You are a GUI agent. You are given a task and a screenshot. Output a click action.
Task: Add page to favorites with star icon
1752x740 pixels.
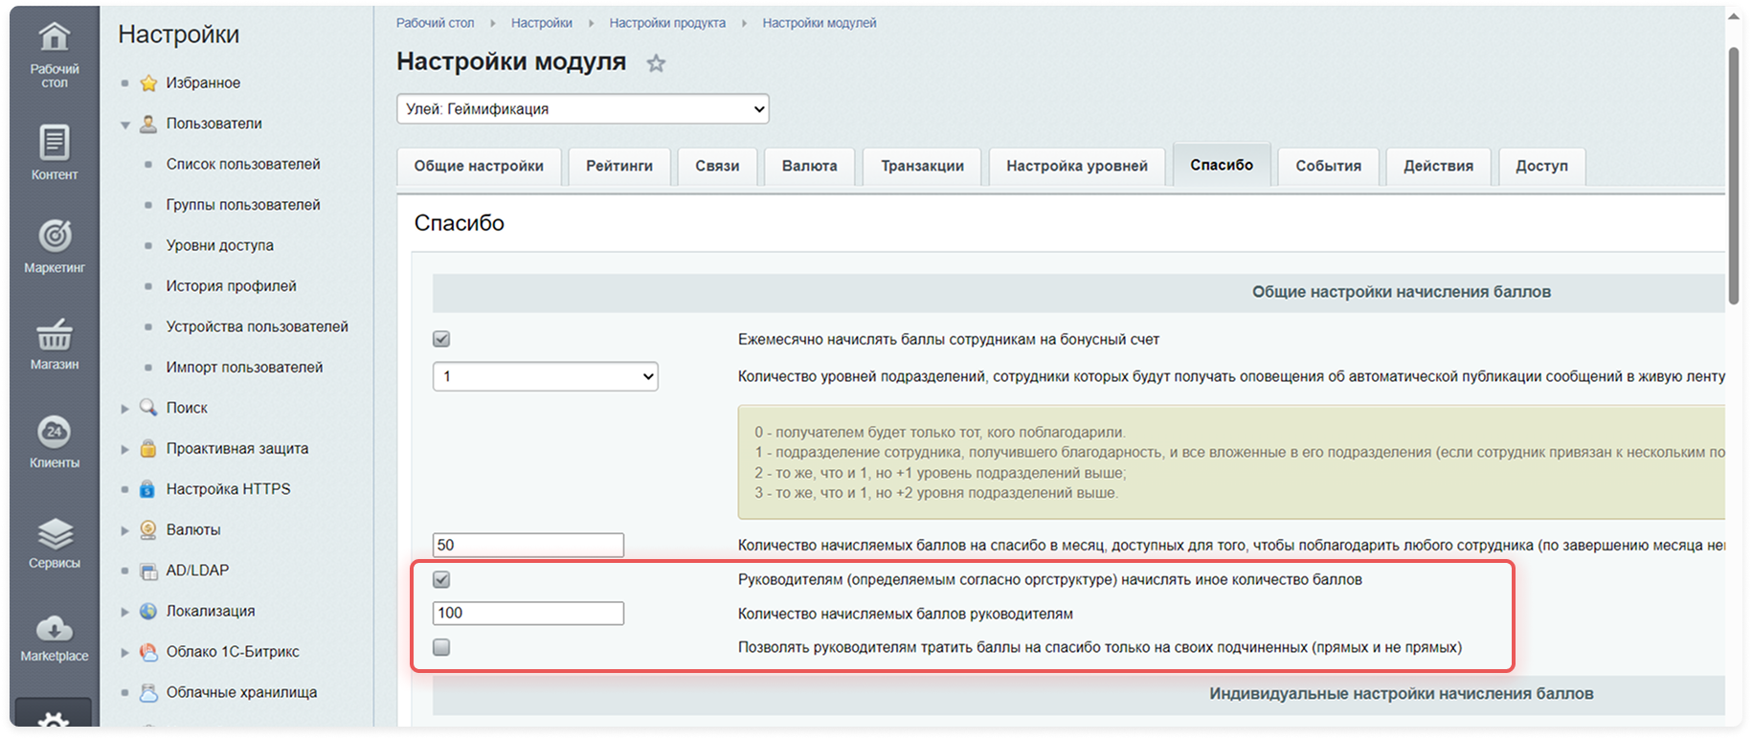(656, 63)
